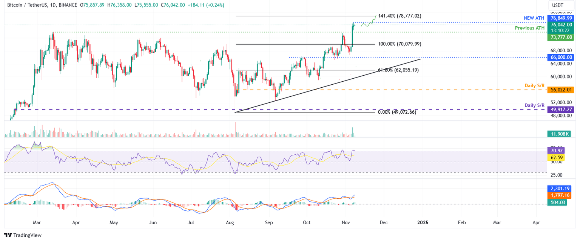The image size is (580, 242).
Task: Click the orange Daily S/R label 56,022.01
Action: click(560, 90)
